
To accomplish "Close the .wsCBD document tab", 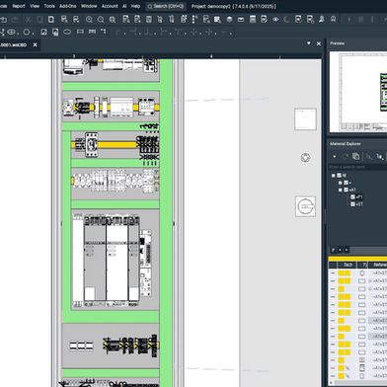I will pyautogui.click(x=36, y=44).
